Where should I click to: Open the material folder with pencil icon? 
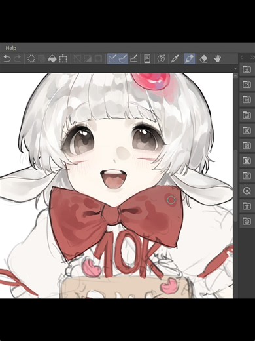(246, 85)
